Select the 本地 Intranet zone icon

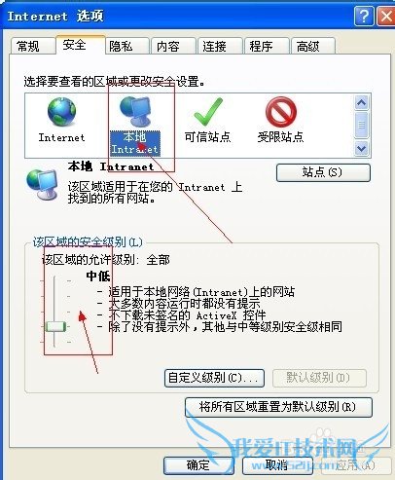pyautogui.click(x=135, y=111)
